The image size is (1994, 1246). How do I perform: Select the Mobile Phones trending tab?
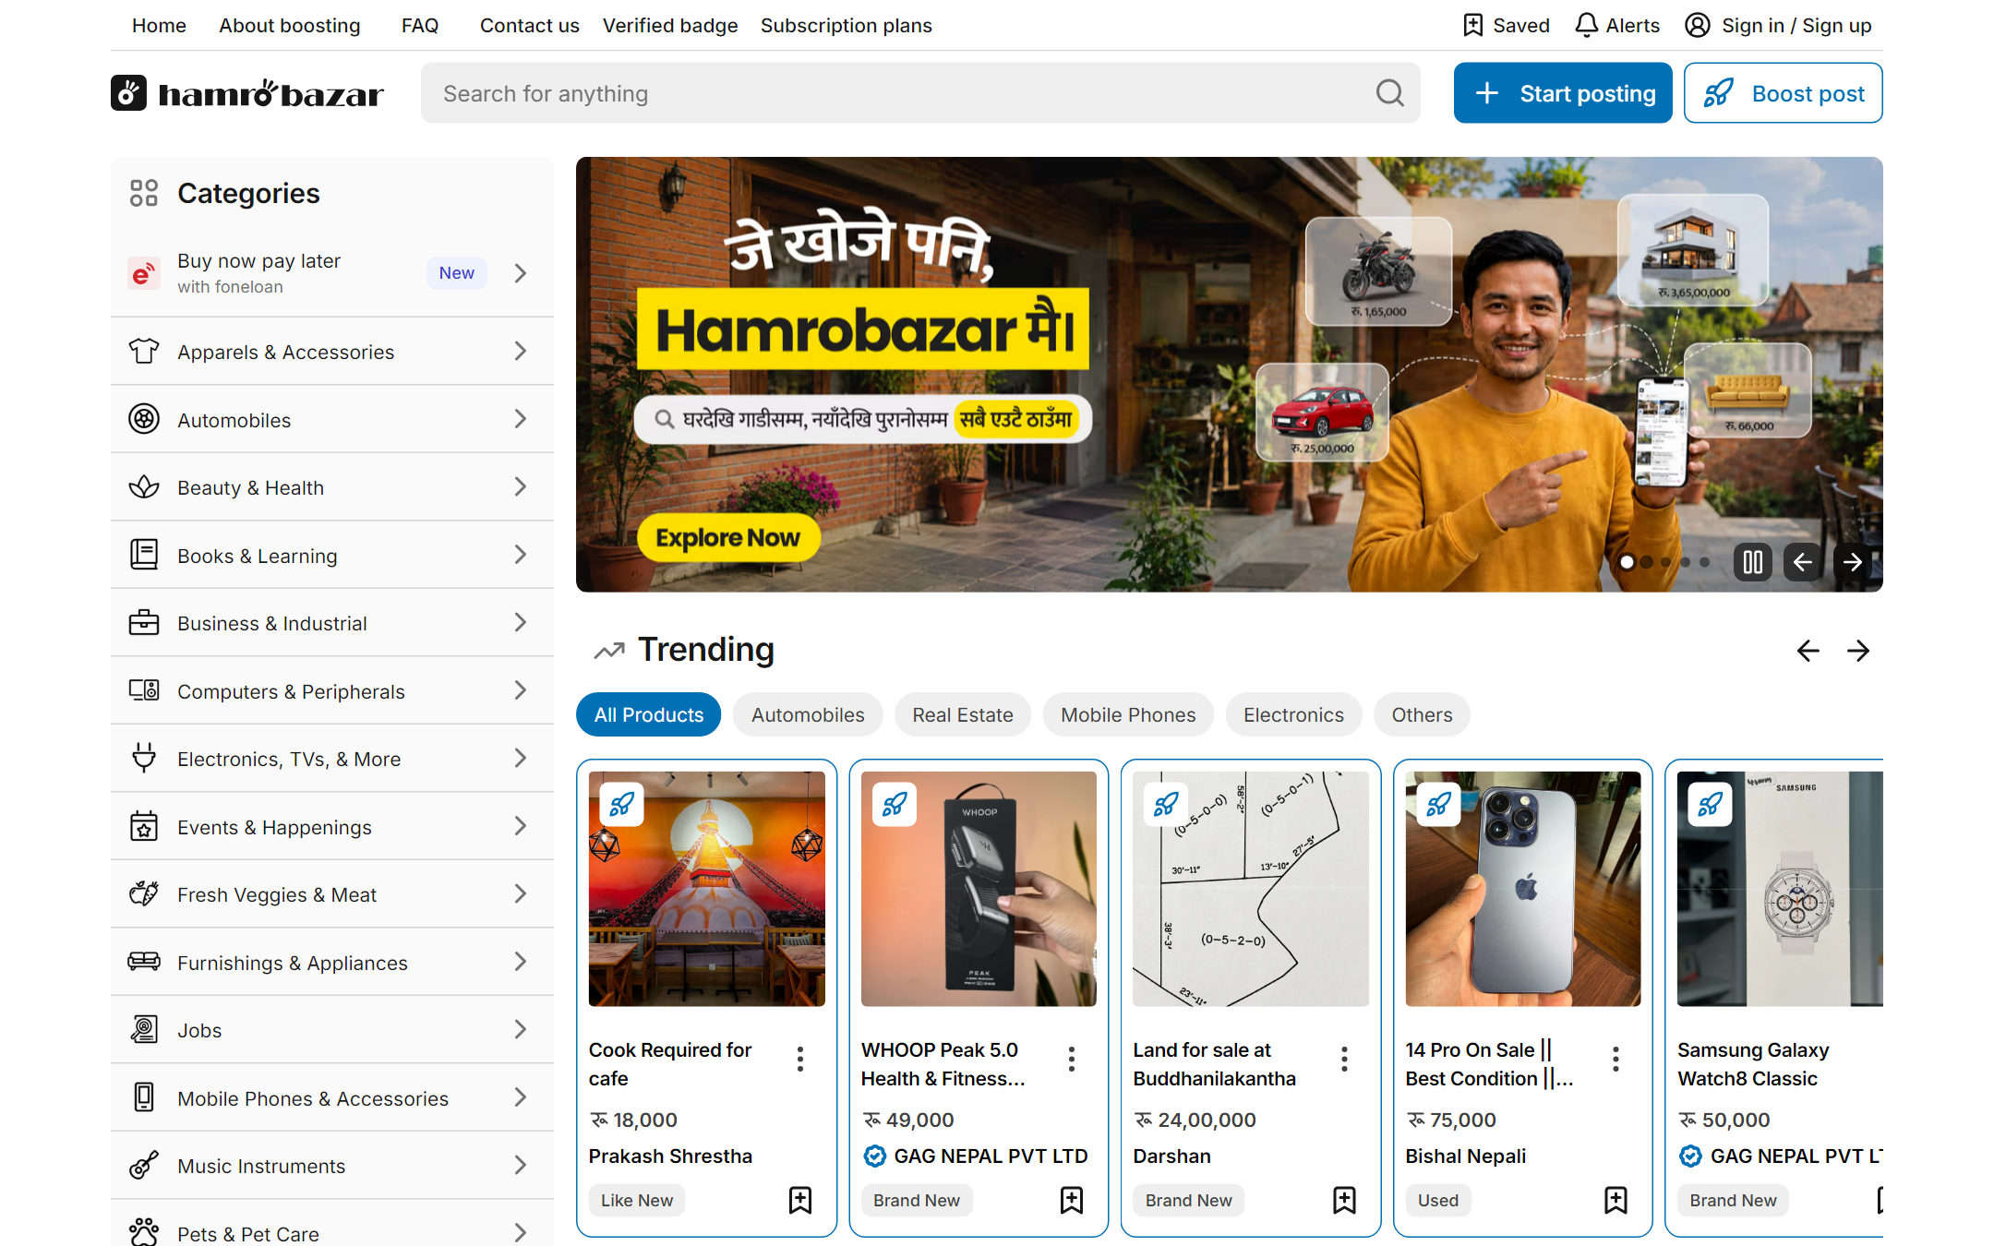coord(1128,714)
